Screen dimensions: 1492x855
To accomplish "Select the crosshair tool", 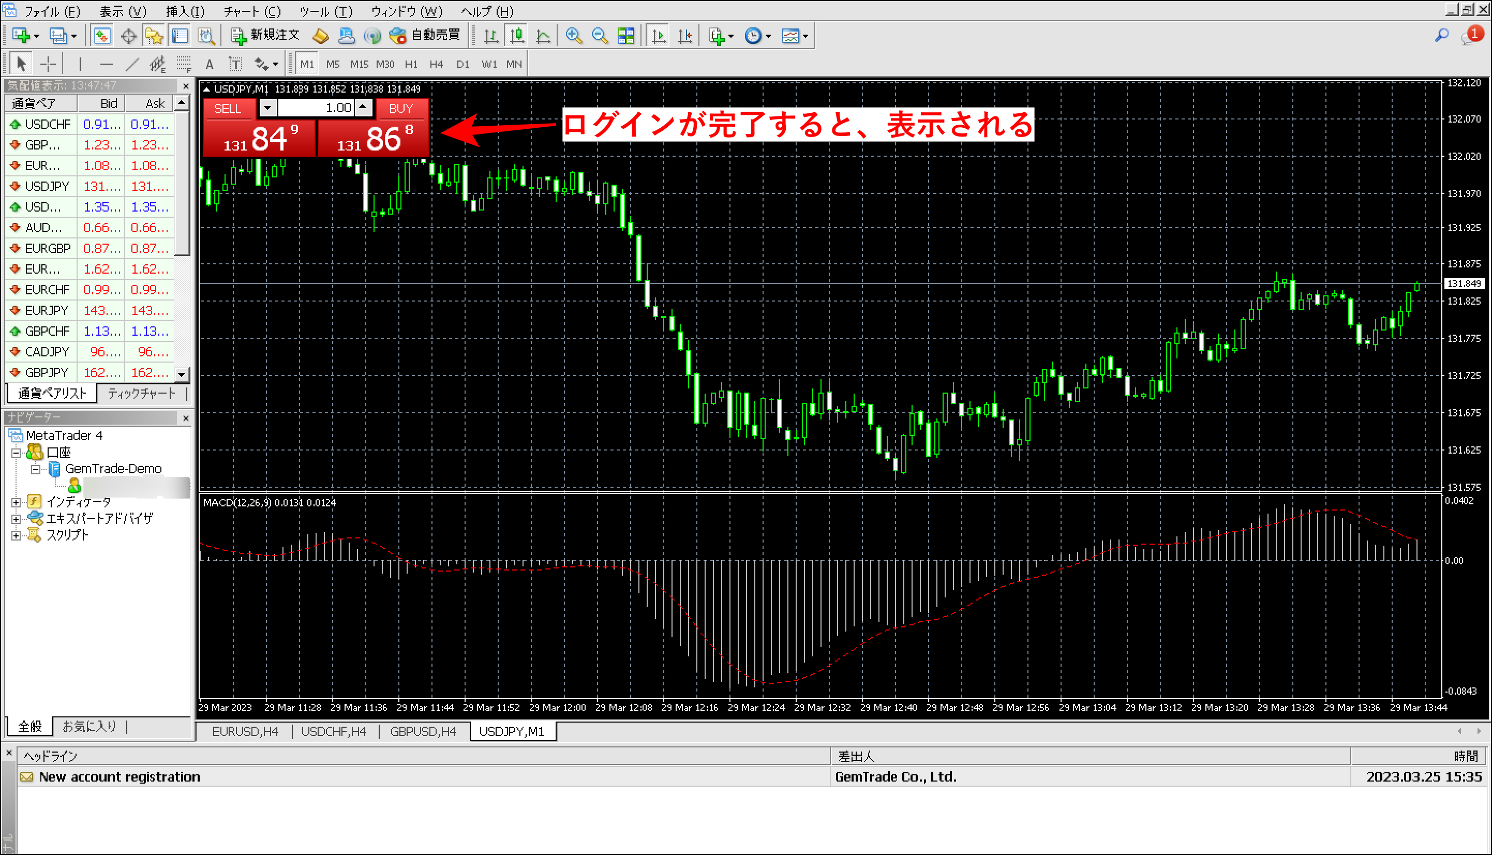I will pos(48,64).
